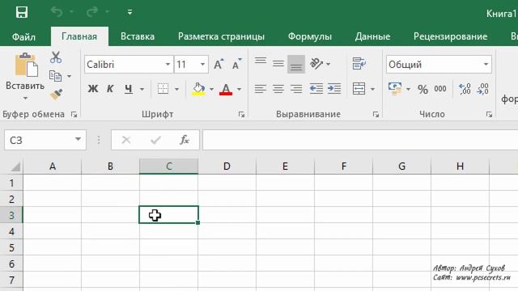Open the Рецензирование tab

point(450,36)
